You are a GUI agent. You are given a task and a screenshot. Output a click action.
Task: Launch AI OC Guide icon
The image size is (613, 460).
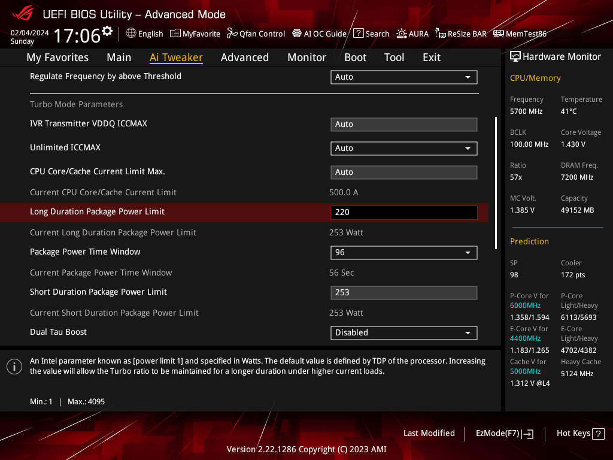[x=297, y=34]
